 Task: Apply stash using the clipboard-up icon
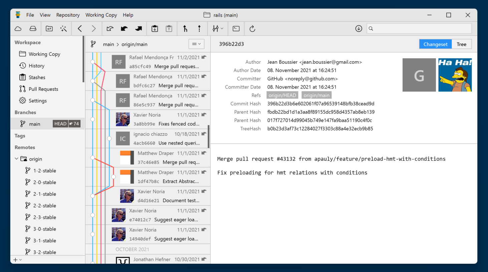coord(169,29)
